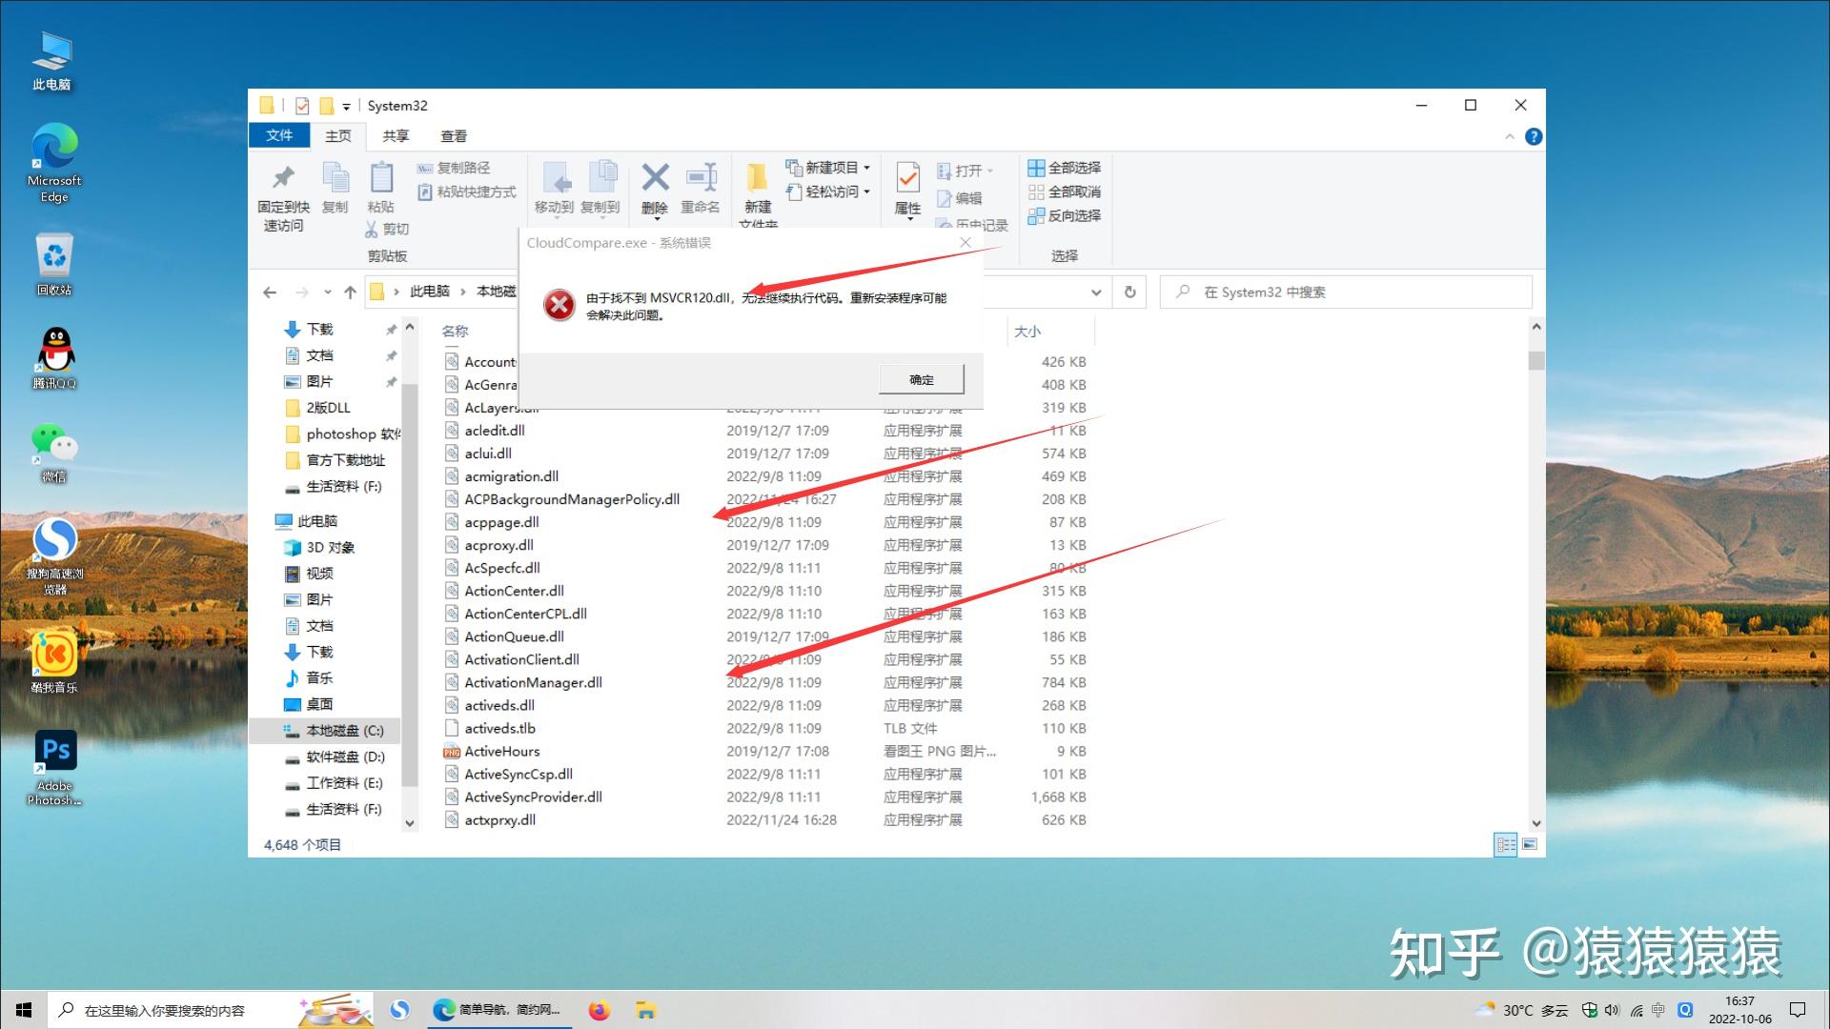
Task: Open recent locations dropdown arrow
Action: tap(327, 293)
